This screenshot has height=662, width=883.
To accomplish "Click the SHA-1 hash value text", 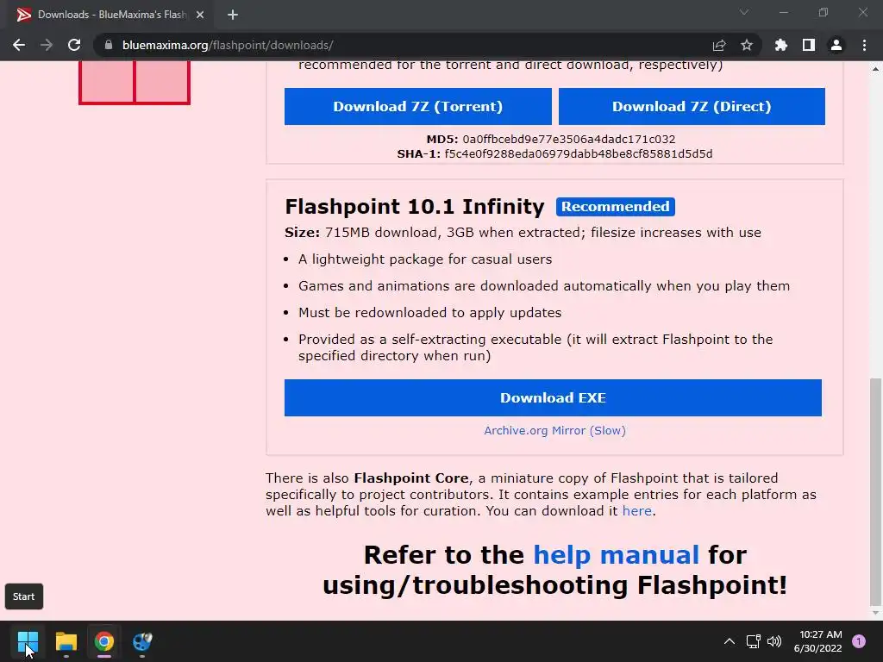I will [579, 153].
